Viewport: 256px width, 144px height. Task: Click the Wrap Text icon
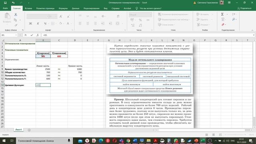click(118, 16)
